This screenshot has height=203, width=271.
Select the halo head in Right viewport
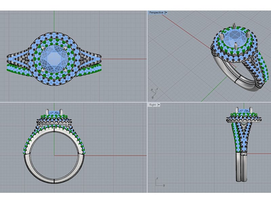[243, 118]
